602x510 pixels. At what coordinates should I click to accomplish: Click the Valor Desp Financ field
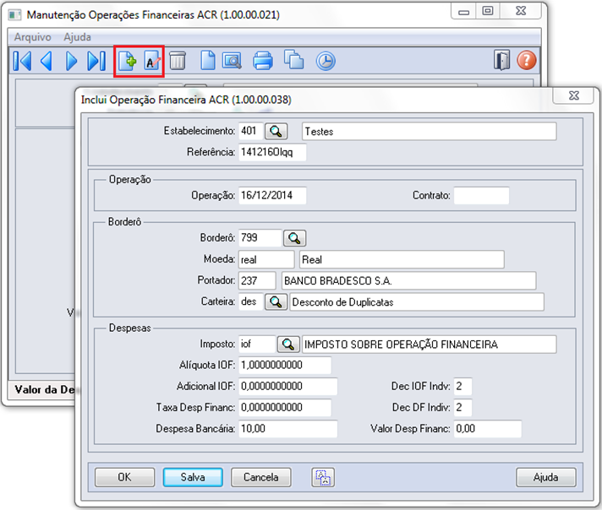[x=488, y=429]
